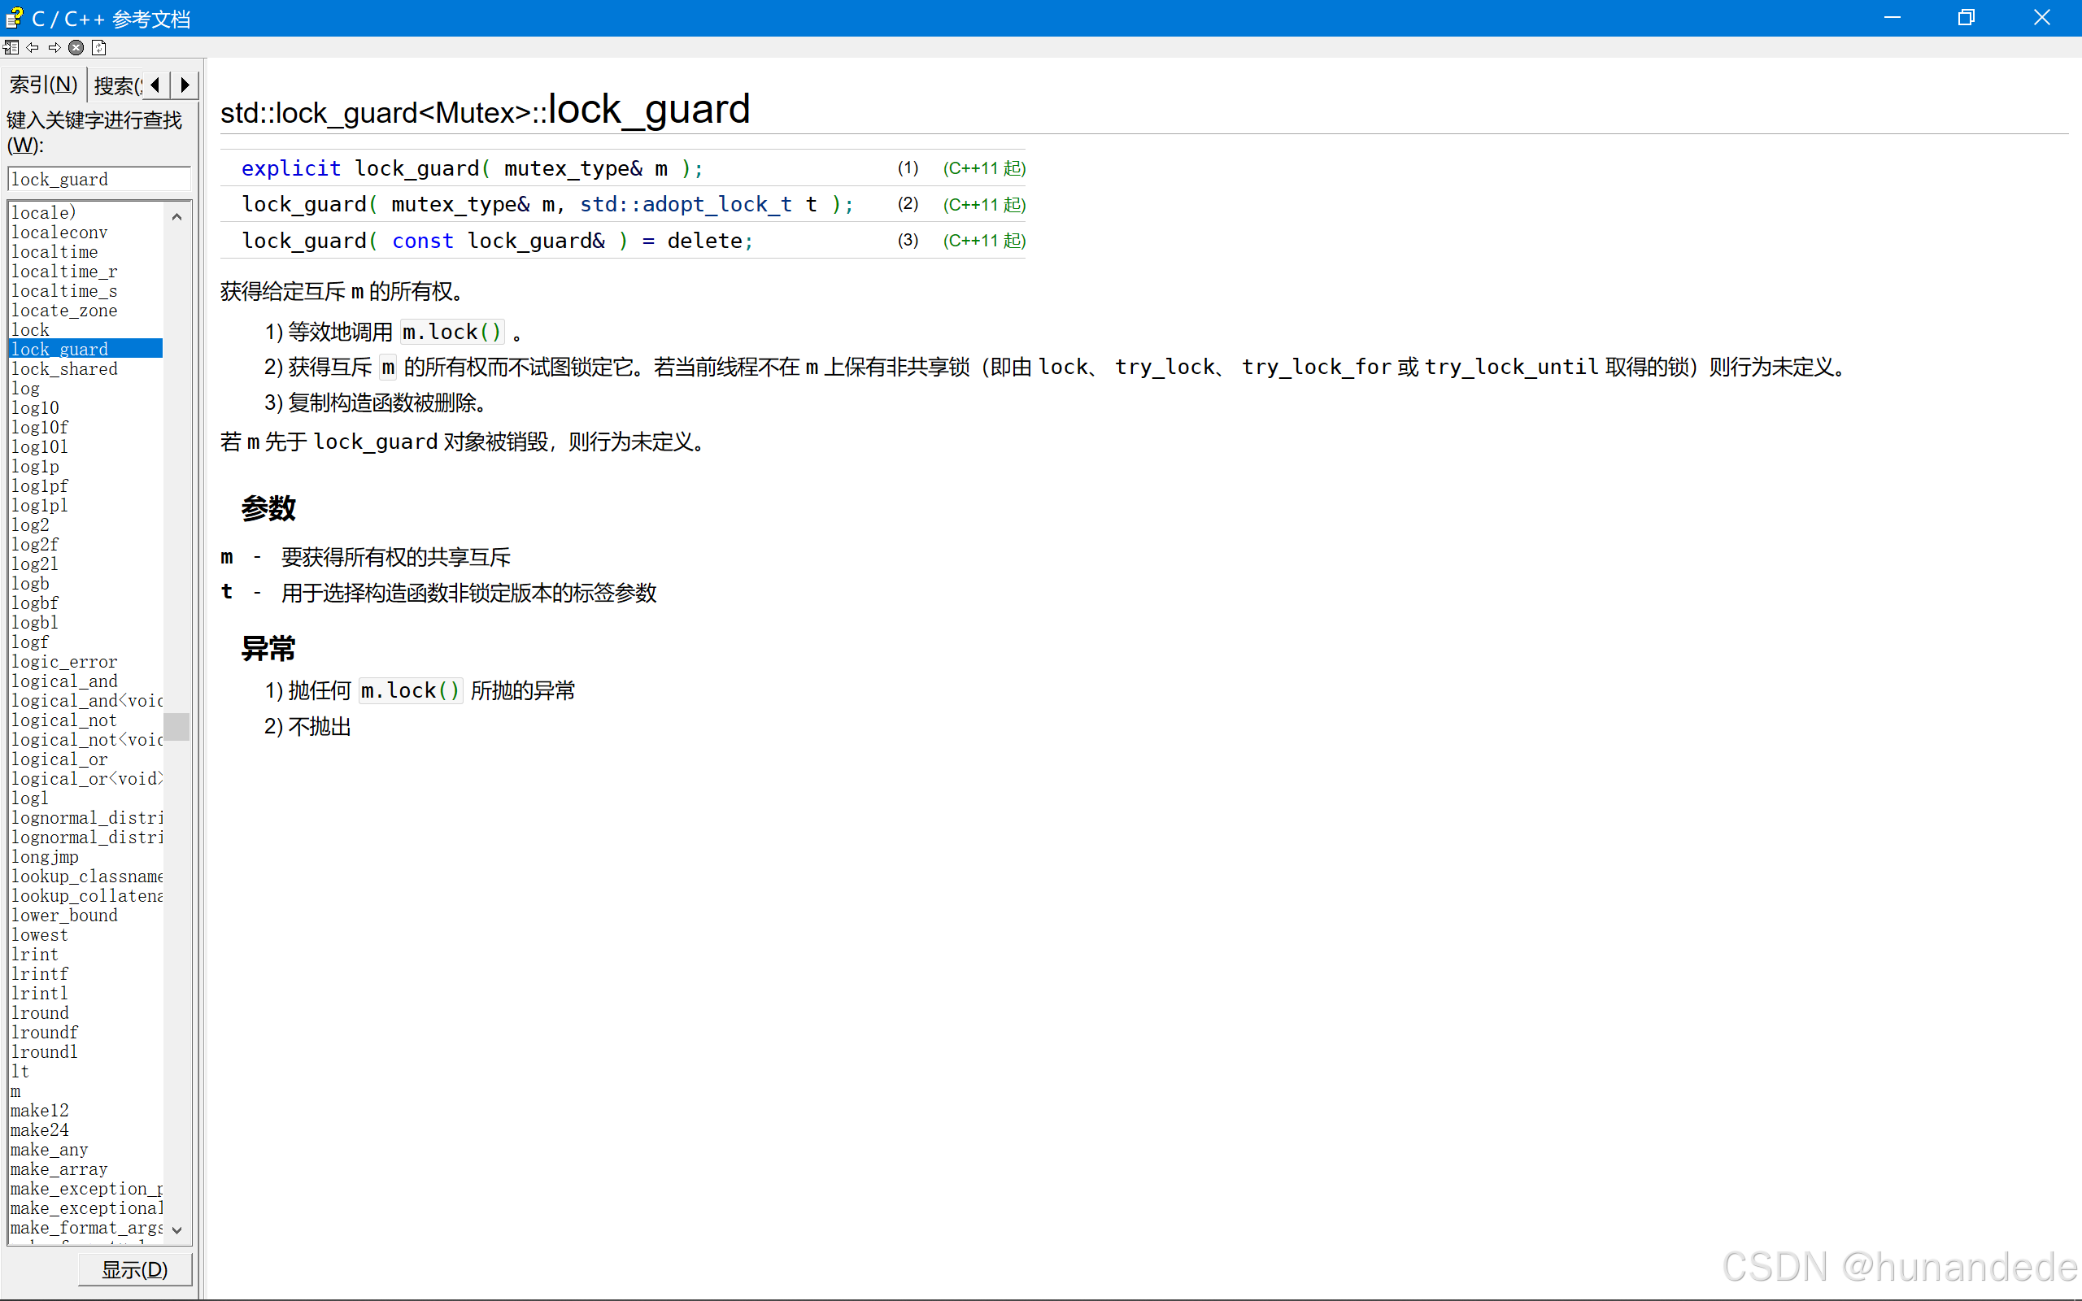This screenshot has width=2082, height=1301.
Task: Go back with the left arrow toolbar icon
Action: [33, 47]
